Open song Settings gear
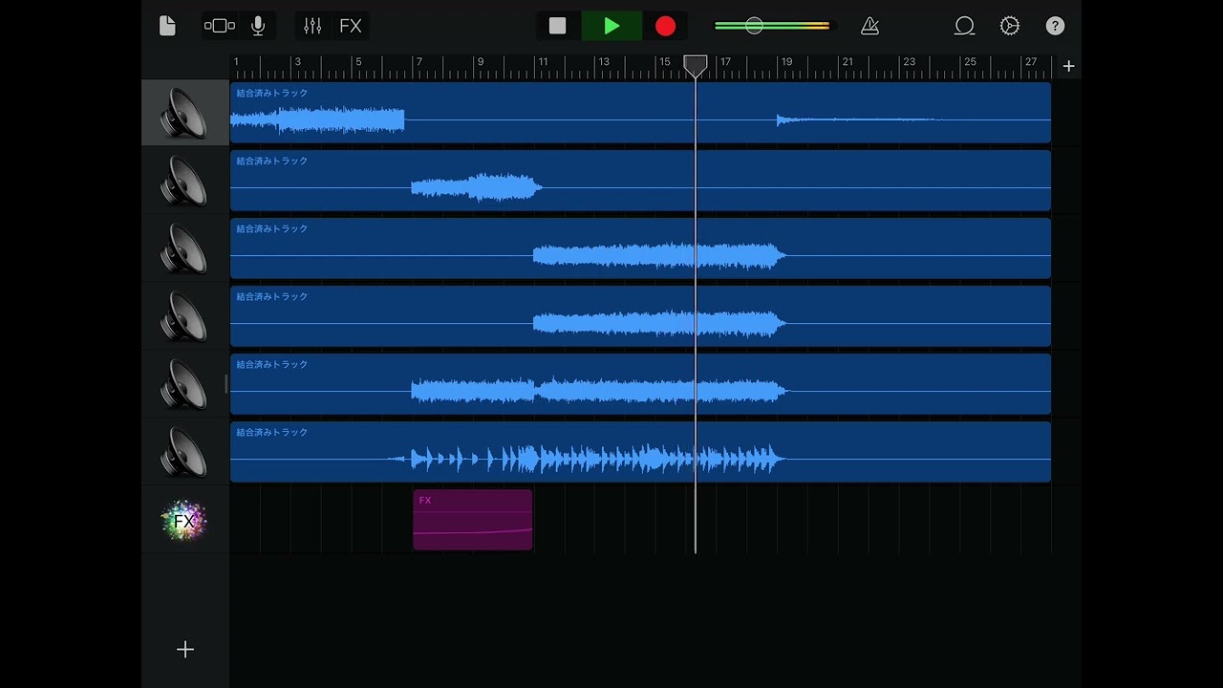Image resolution: width=1223 pixels, height=688 pixels. point(1010,27)
